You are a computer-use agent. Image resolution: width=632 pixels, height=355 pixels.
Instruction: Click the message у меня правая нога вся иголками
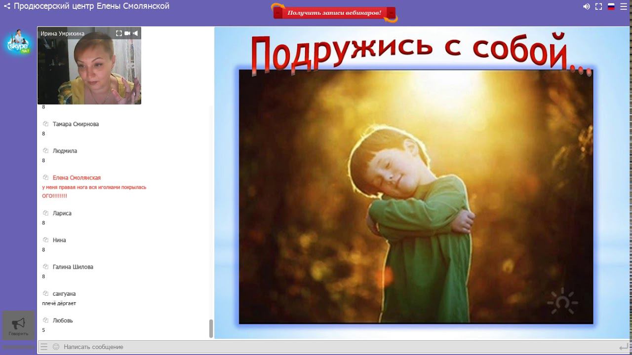click(94, 187)
